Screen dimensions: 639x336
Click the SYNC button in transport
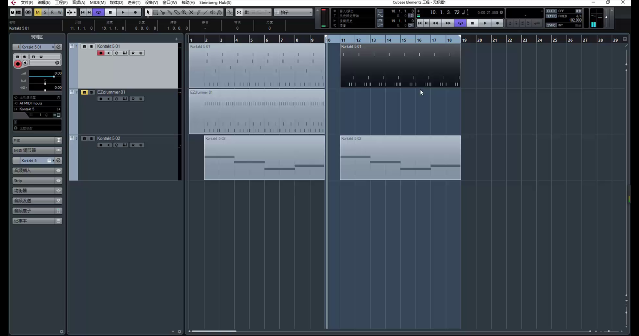[x=551, y=25]
